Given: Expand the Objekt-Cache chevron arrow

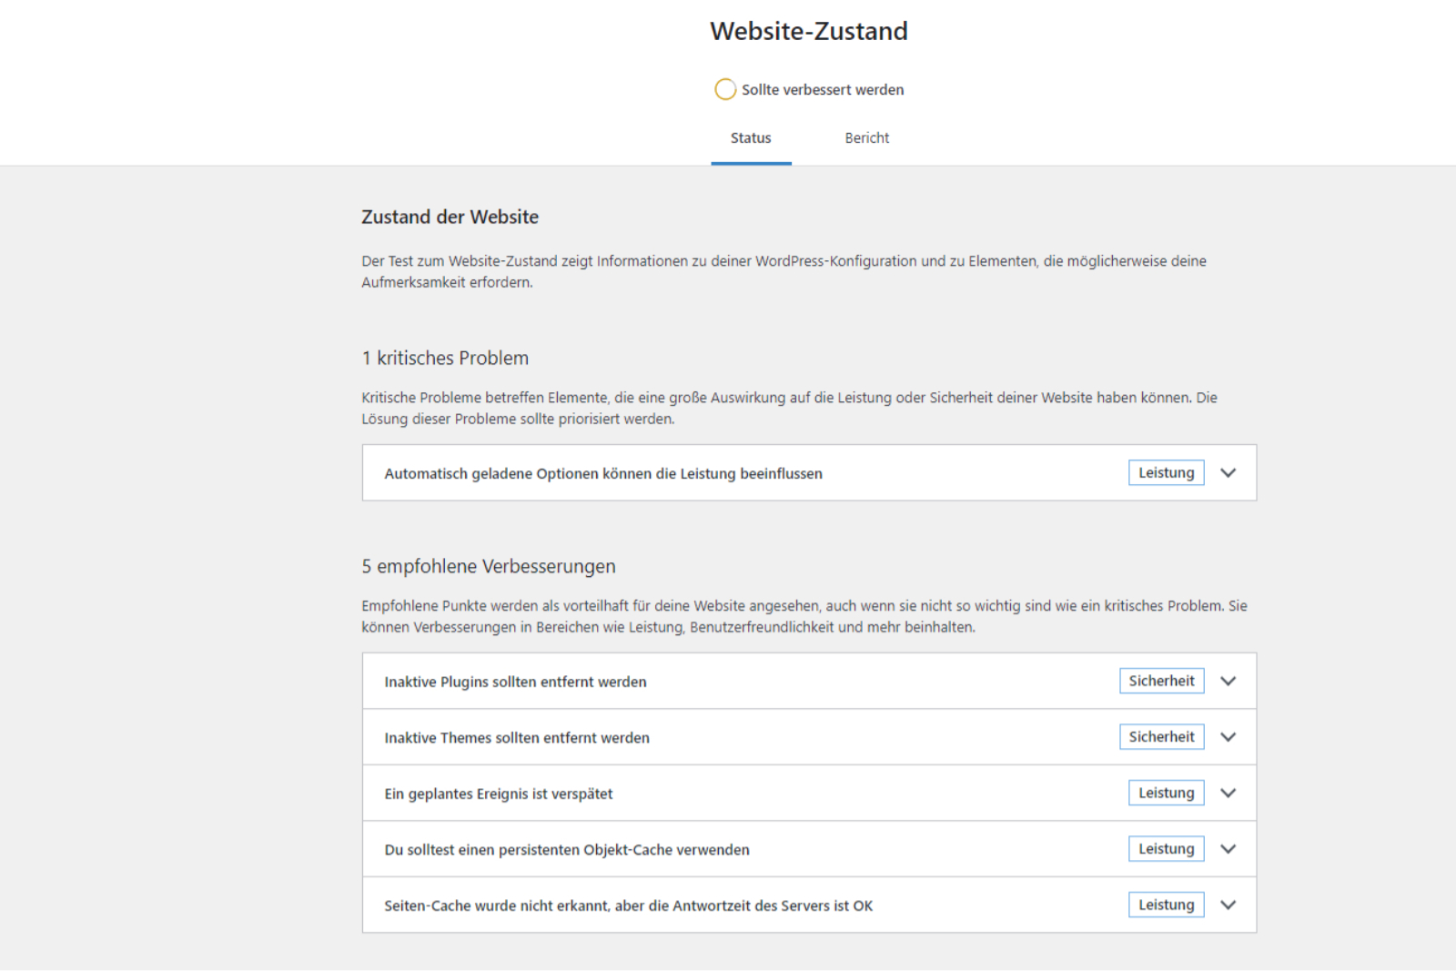Looking at the screenshot, I should [1228, 849].
